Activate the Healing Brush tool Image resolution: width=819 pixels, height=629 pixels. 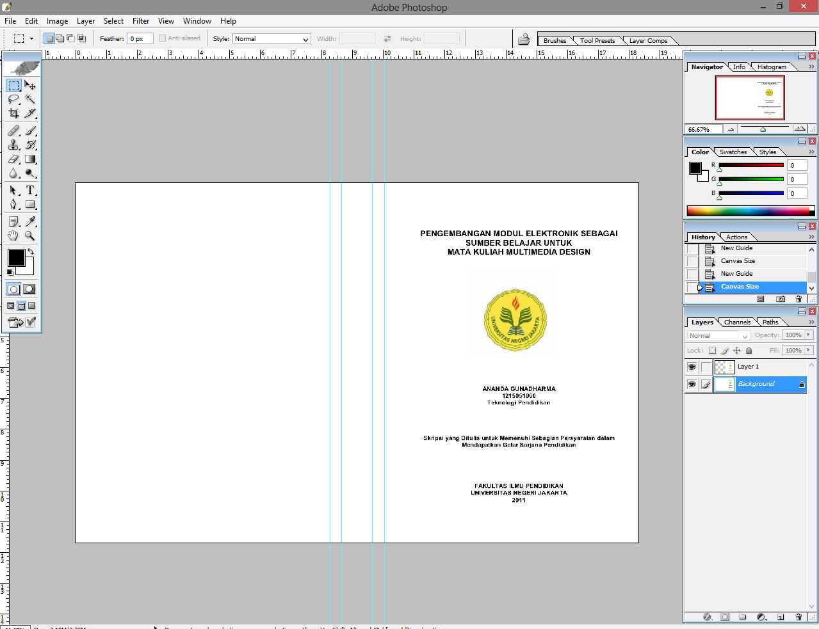[13, 131]
